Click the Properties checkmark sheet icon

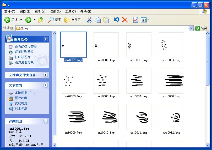tap(135, 20)
